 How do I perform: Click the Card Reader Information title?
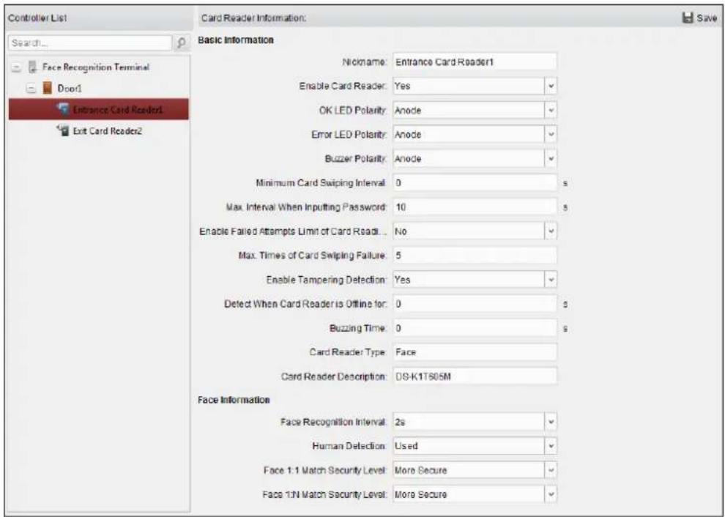[x=253, y=18]
